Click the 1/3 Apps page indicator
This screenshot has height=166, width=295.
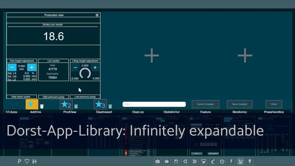pos(11,112)
